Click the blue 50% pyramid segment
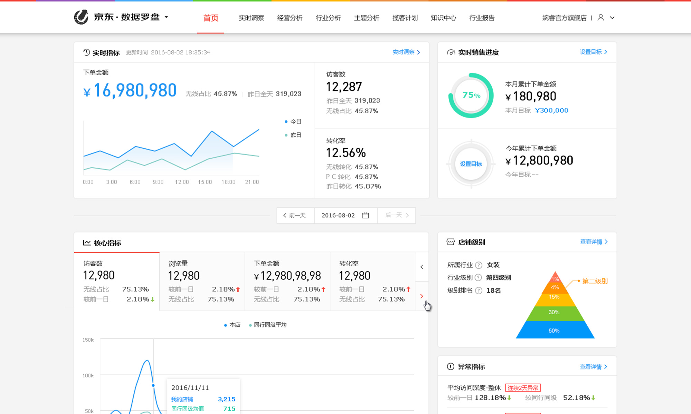The image size is (691, 414). point(555,330)
